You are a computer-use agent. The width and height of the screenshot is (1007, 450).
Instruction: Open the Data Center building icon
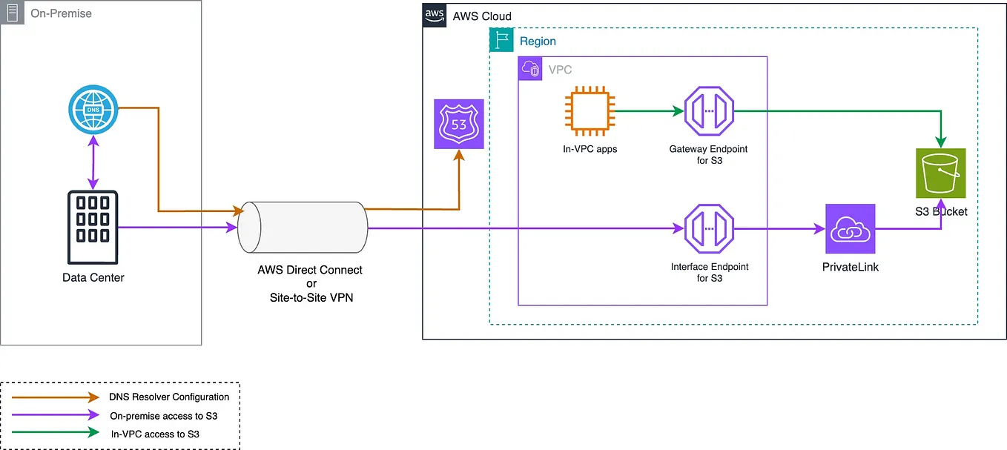93,228
